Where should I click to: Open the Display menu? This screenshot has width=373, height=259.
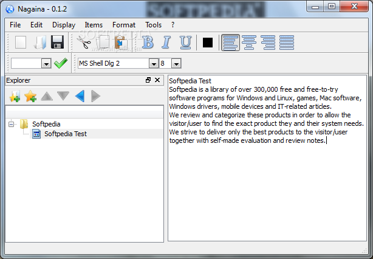tap(64, 25)
